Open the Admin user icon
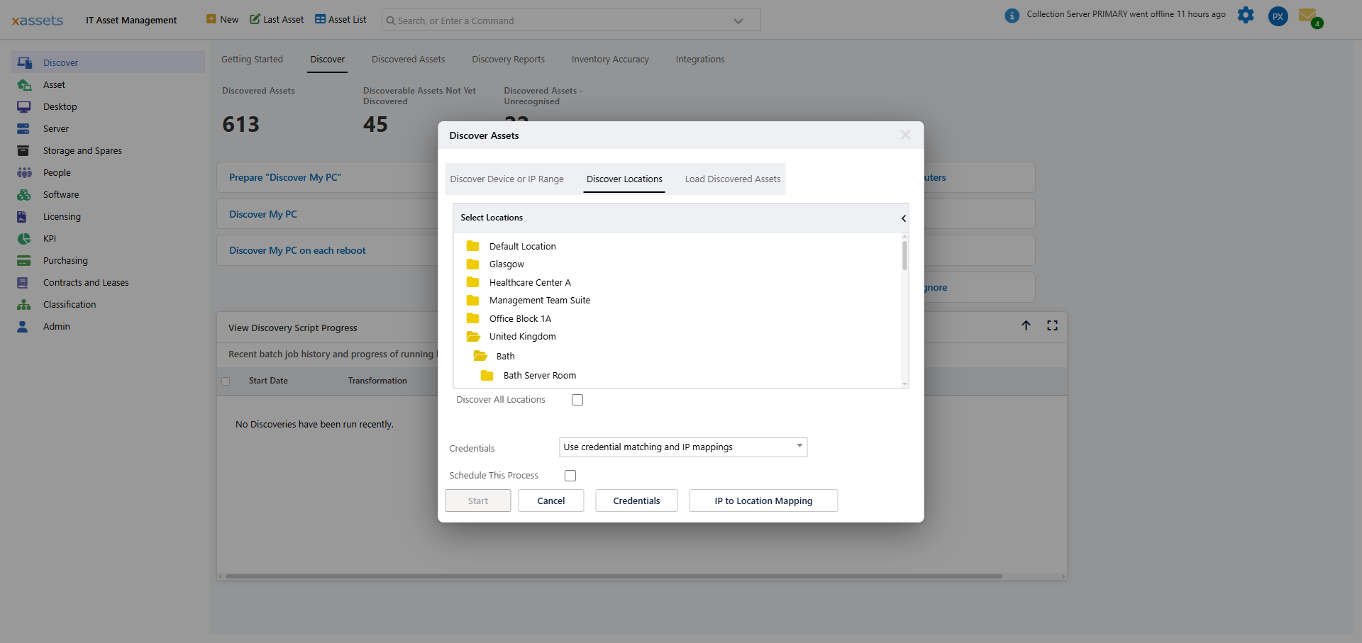This screenshot has width=1362, height=643. 23,326
